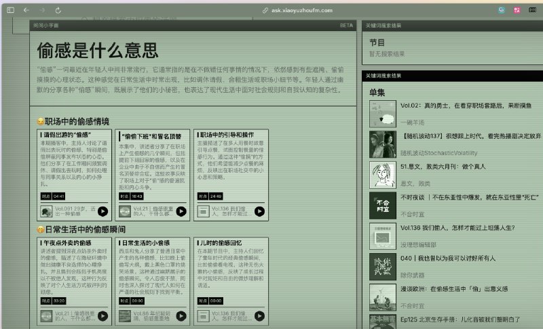Play the 午夜点外卖的偷感 card clip

tap(102, 316)
